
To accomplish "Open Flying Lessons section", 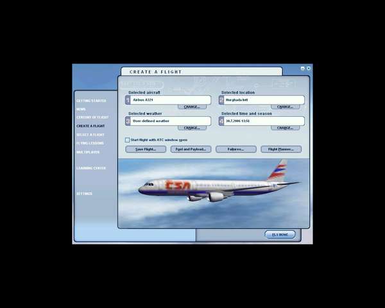I will (x=90, y=143).
